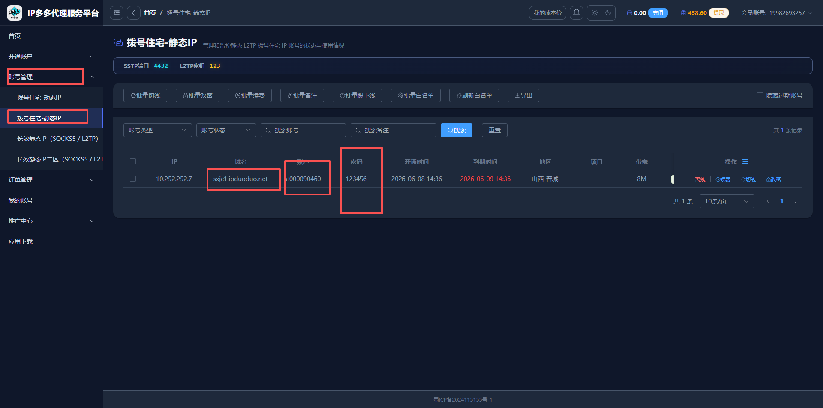Open the 账号类型 account type dropdown
The height and width of the screenshot is (408, 823).
coord(158,130)
